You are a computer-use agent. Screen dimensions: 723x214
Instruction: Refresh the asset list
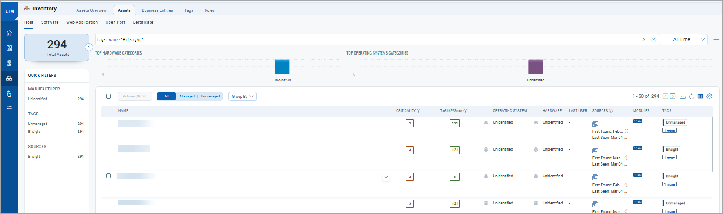(691, 96)
